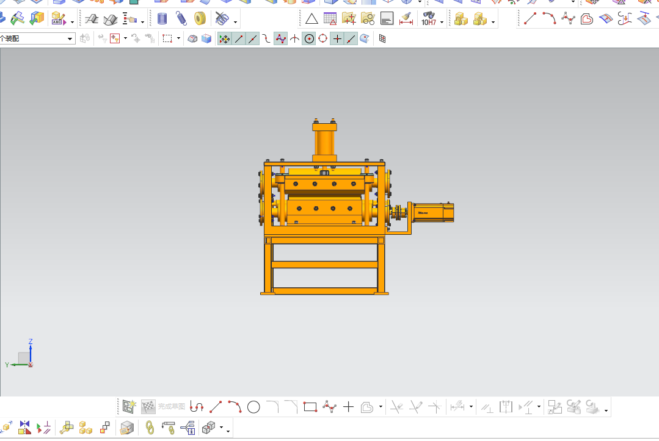
Task: Expand the selection filter funnel dropdown arrow
Action: tap(125, 38)
